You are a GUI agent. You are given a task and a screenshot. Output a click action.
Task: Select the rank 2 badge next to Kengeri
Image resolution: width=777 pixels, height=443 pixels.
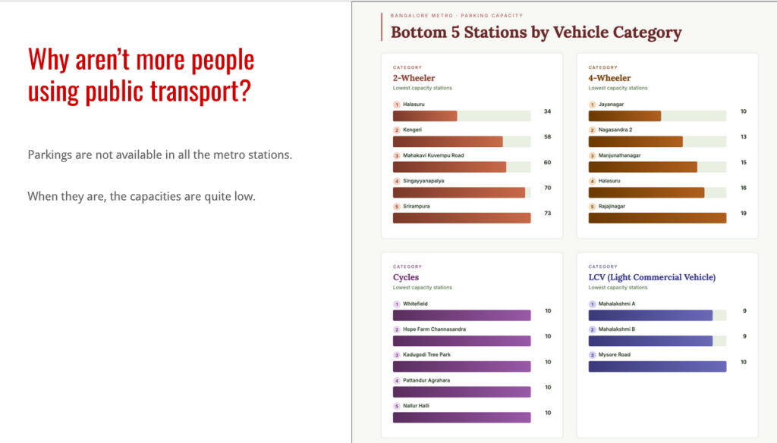tap(396, 130)
